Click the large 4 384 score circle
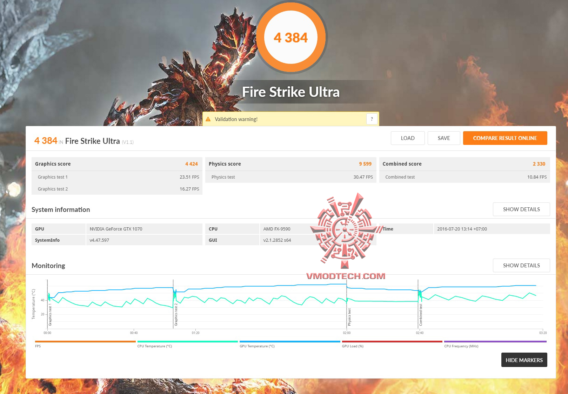Viewport: 568px width, 394px height. (x=291, y=37)
